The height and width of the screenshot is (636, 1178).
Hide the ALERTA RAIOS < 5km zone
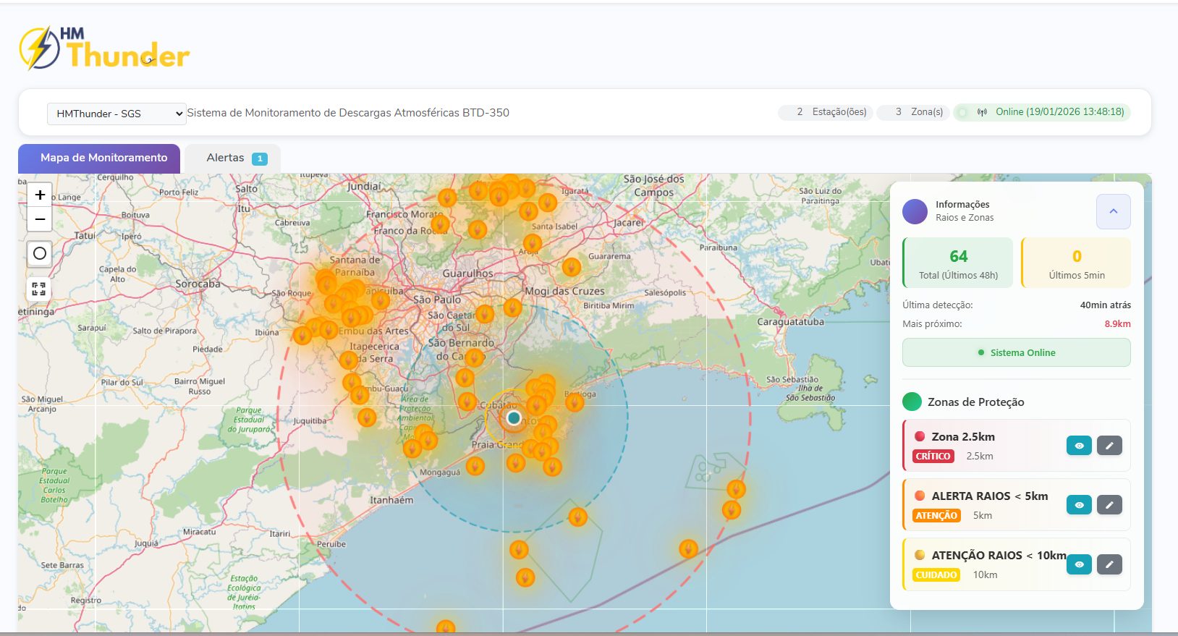tap(1079, 505)
